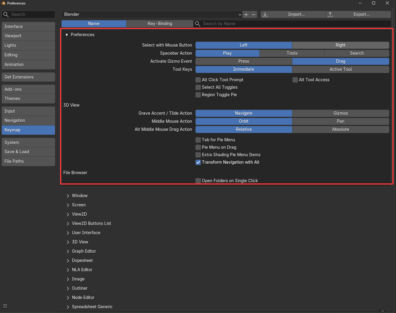This screenshot has width=396, height=313.
Task: Collapse the Preferences section triangle
Action: (67, 35)
